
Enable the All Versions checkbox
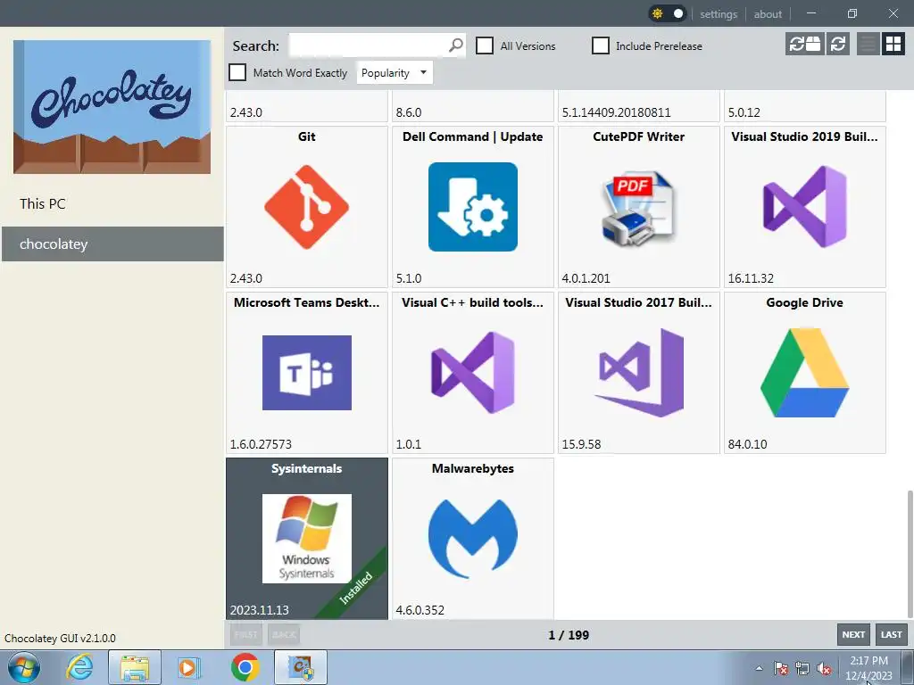click(485, 45)
